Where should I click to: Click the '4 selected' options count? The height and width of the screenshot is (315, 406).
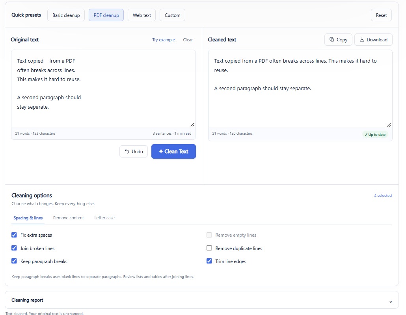(x=383, y=196)
